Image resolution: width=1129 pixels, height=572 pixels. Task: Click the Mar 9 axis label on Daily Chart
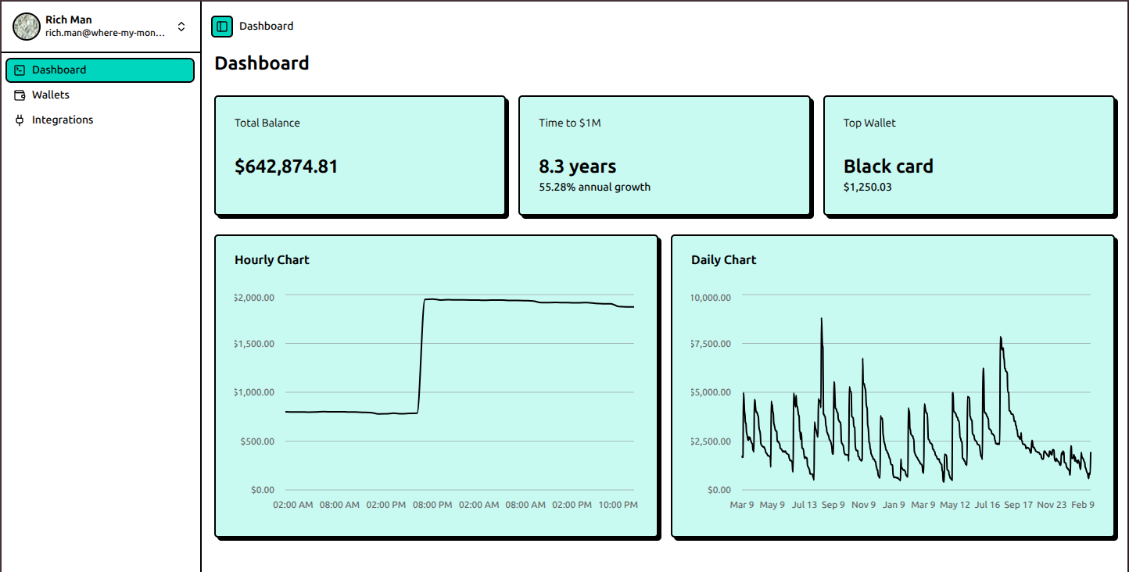click(x=741, y=505)
